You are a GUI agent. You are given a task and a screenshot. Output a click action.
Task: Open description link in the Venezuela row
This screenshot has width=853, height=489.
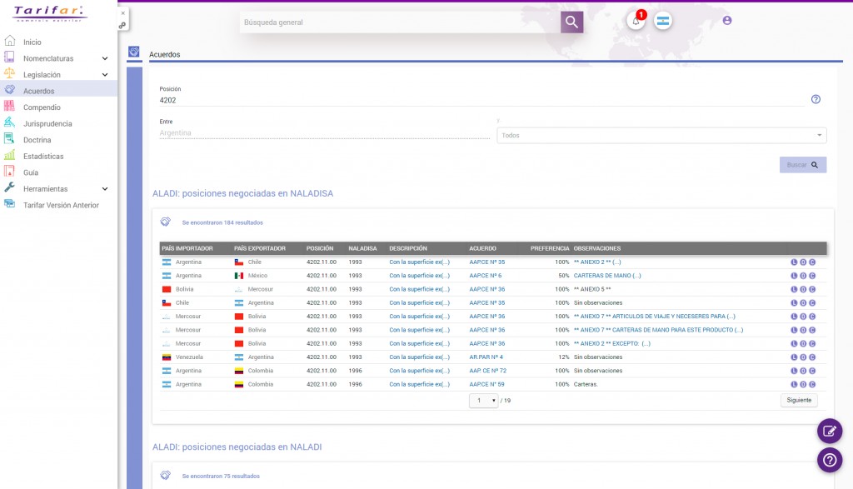pyautogui.click(x=420, y=357)
